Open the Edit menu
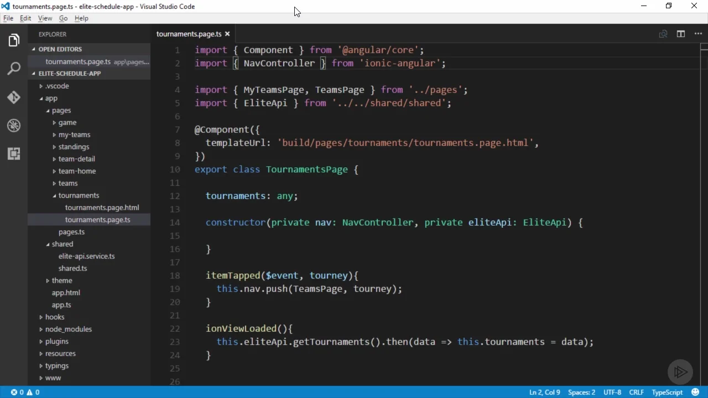This screenshot has height=398, width=708. 25,18
